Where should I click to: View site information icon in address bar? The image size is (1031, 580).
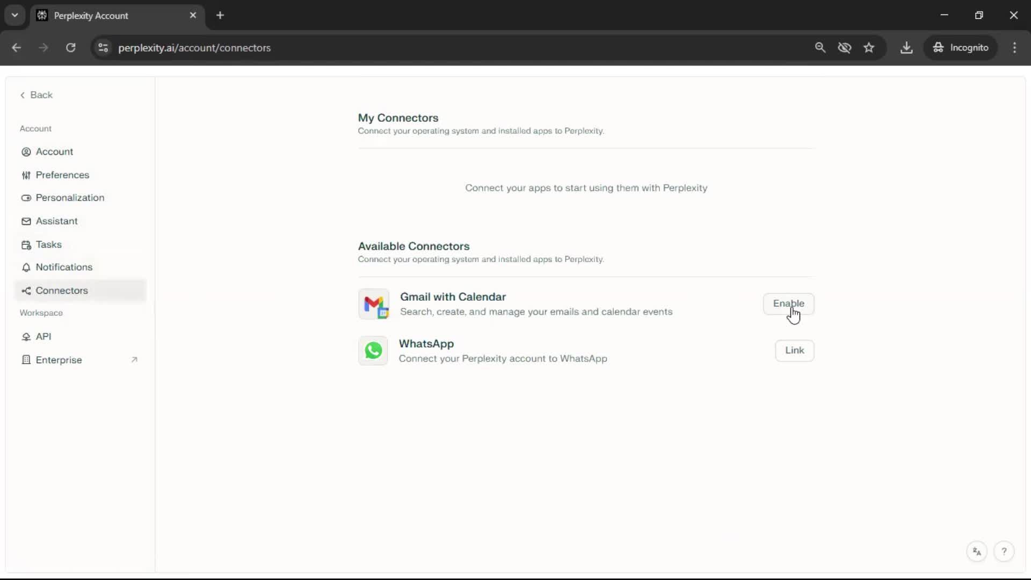point(103,48)
